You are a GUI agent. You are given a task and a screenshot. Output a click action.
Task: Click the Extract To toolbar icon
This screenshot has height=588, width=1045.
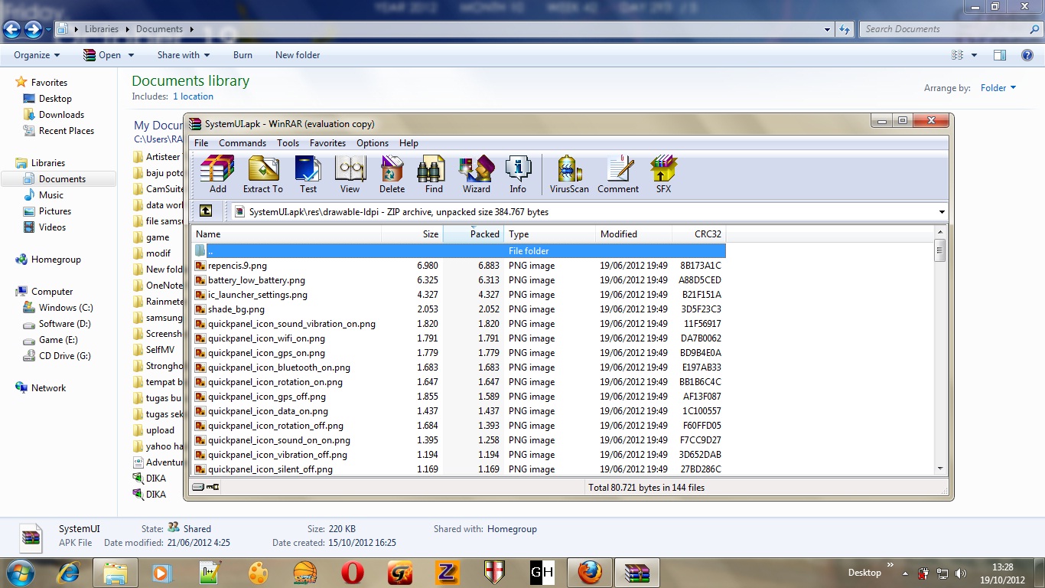point(263,175)
